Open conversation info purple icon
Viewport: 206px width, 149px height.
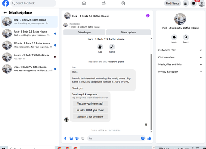(147, 16)
